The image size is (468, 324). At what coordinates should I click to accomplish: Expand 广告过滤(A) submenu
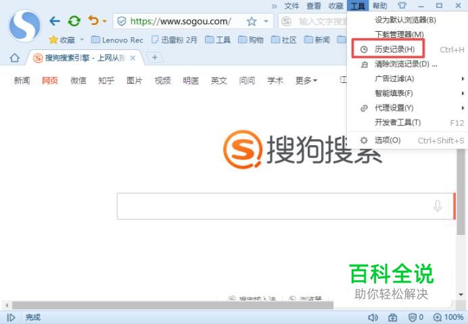tap(406, 78)
